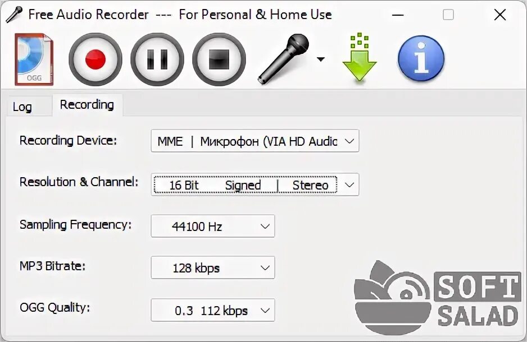Click the Recording Device label
Screen dimensions: 527x342
tap(68, 141)
